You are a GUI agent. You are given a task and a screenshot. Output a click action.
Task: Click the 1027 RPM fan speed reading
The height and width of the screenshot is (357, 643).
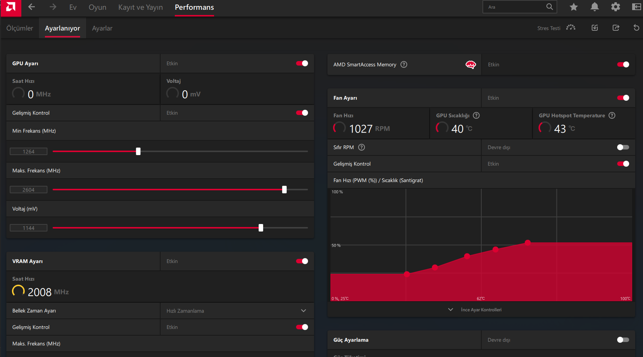tap(369, 128)
